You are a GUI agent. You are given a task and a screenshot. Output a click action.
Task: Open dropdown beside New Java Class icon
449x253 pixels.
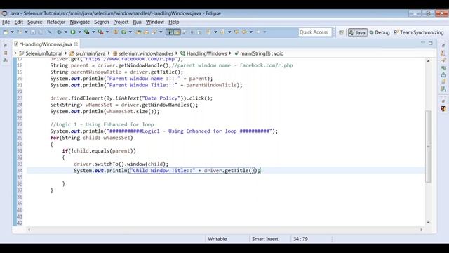click(130, 32)
